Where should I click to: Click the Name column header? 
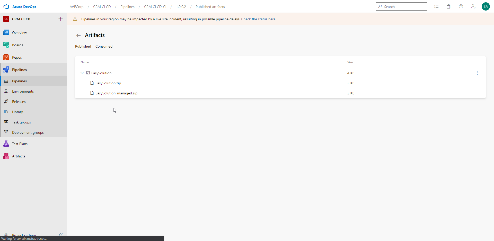pyautogui.click(x=85, y=62)
